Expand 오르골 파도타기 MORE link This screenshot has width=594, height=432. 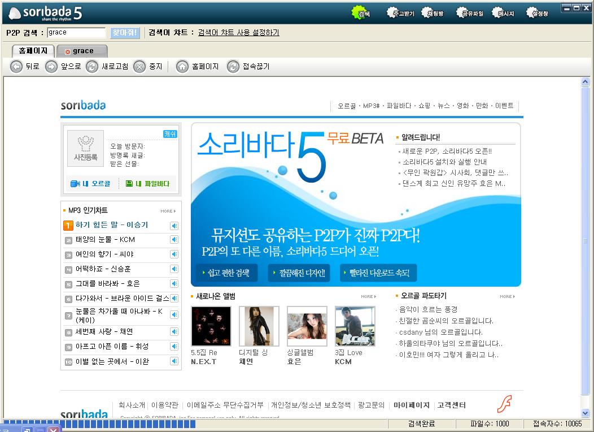(507, 297)
